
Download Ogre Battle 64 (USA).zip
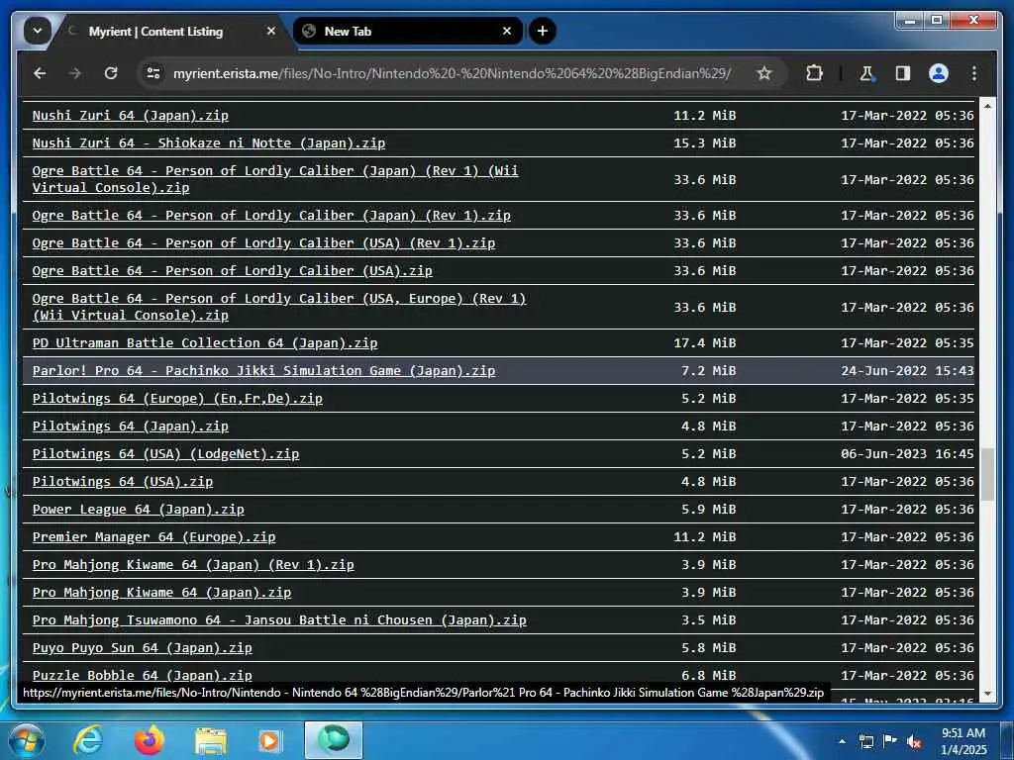(232, 271)
